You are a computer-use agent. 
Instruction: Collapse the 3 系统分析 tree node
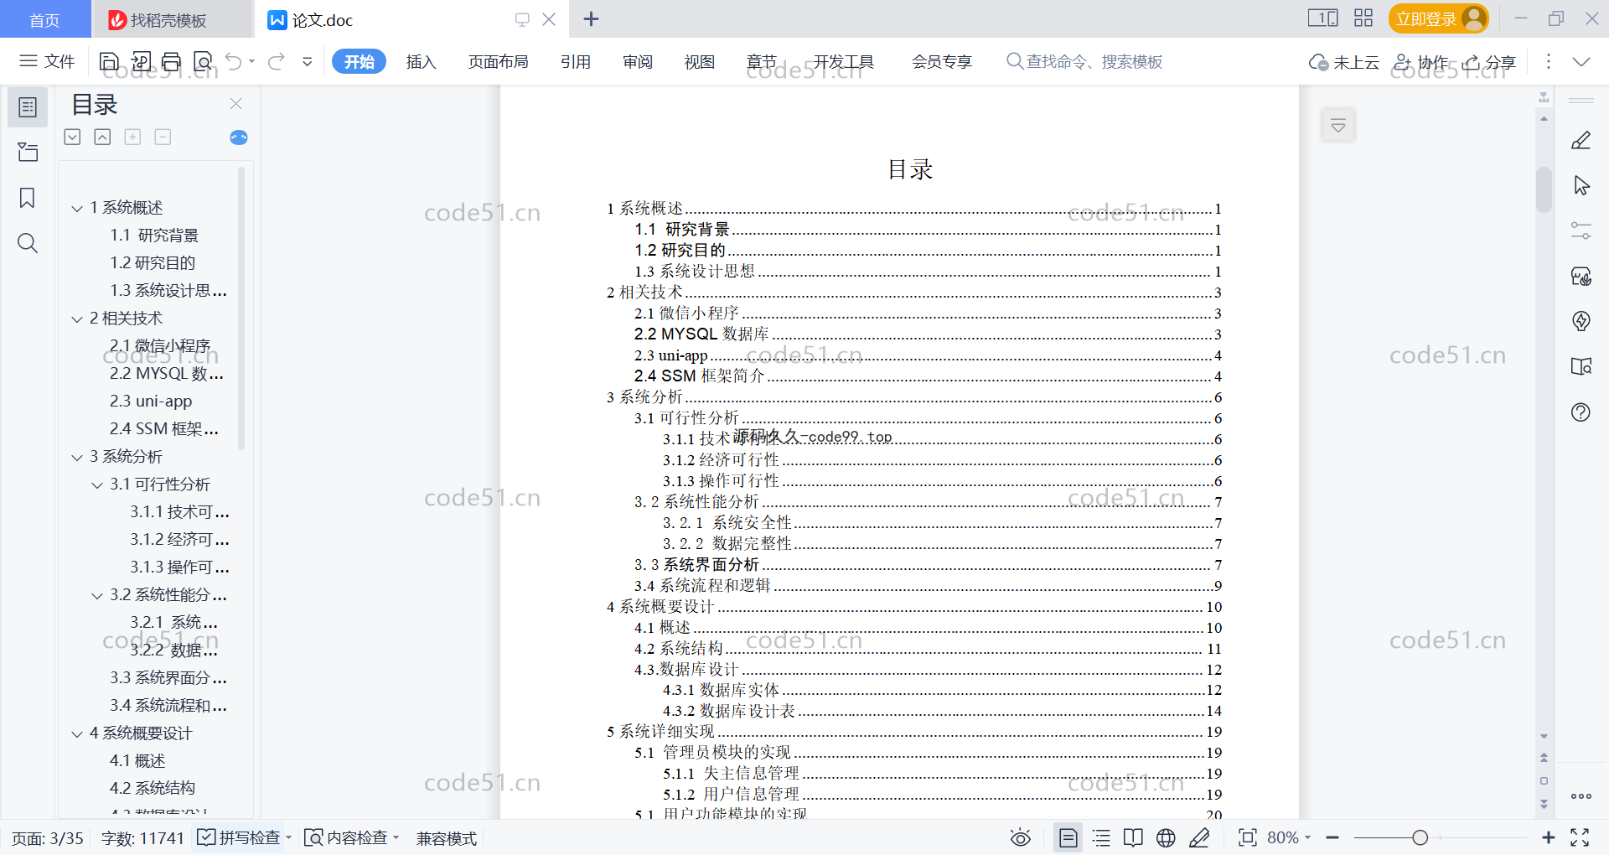(x=77, y=457)
